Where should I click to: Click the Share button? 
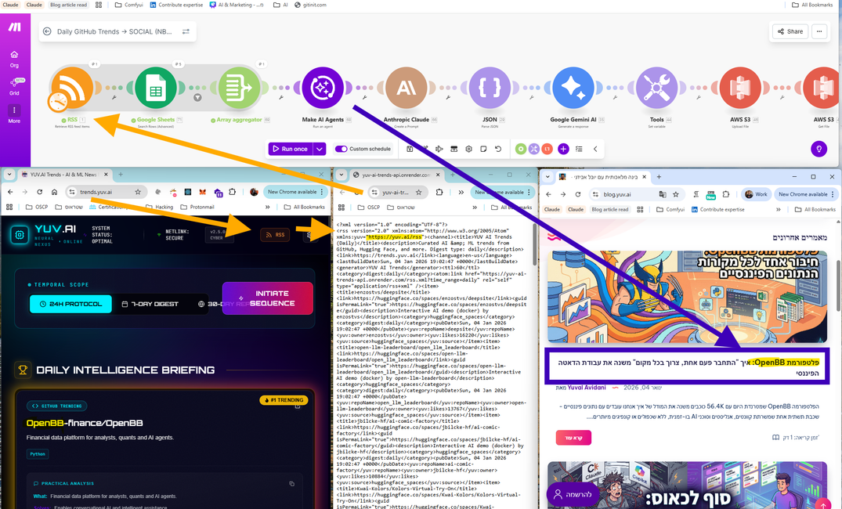click(x=790, y=31)
